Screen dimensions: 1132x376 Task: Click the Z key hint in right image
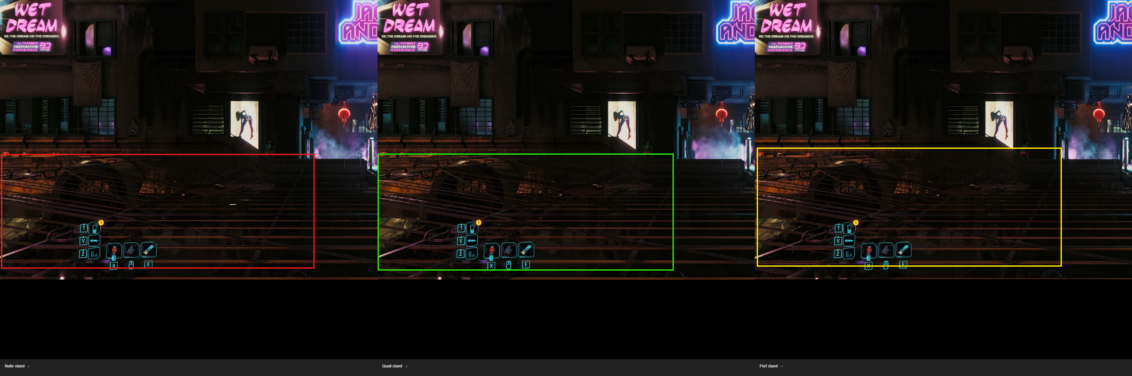click(x=838, y=254)
